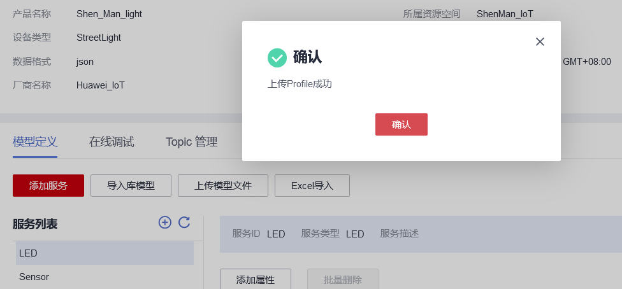Select the Sensor service in the list
Screen dimensions: 622x289
(34, 277)
